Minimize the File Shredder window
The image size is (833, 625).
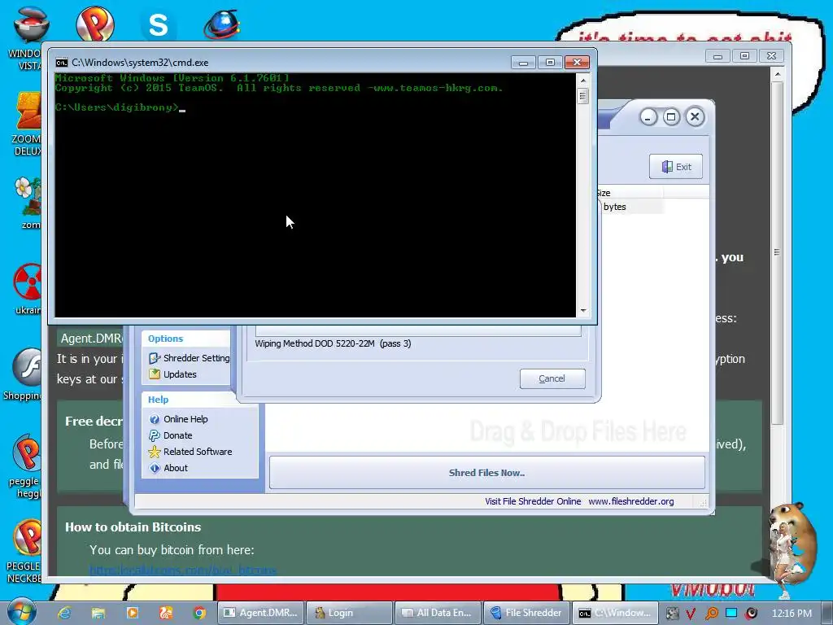[648, 117]
